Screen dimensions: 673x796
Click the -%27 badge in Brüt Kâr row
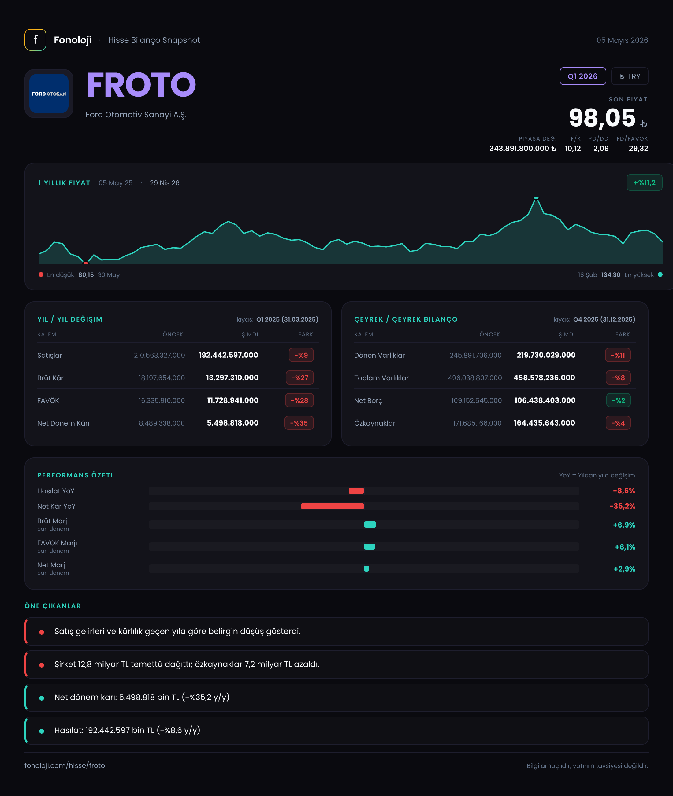click(x=299, y=378)
